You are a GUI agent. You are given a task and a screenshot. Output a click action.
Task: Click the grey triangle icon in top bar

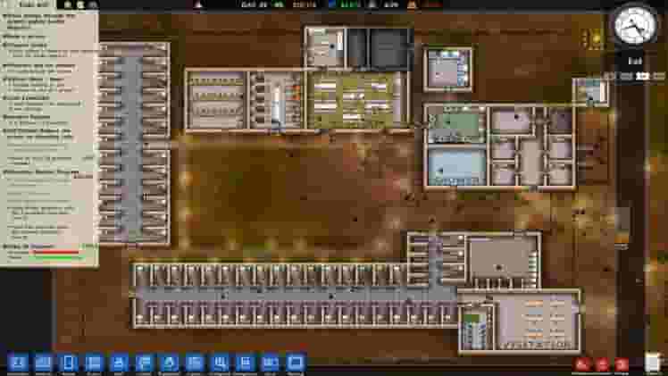click(x=372, y=4)
